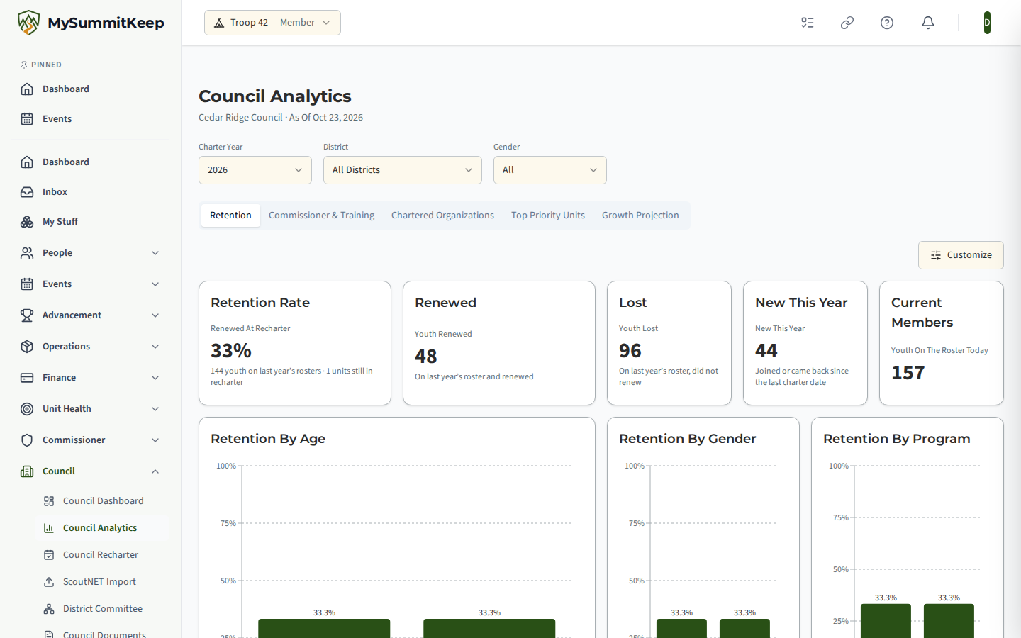
Task: Click the green user avatar
Action: [987, 23]
